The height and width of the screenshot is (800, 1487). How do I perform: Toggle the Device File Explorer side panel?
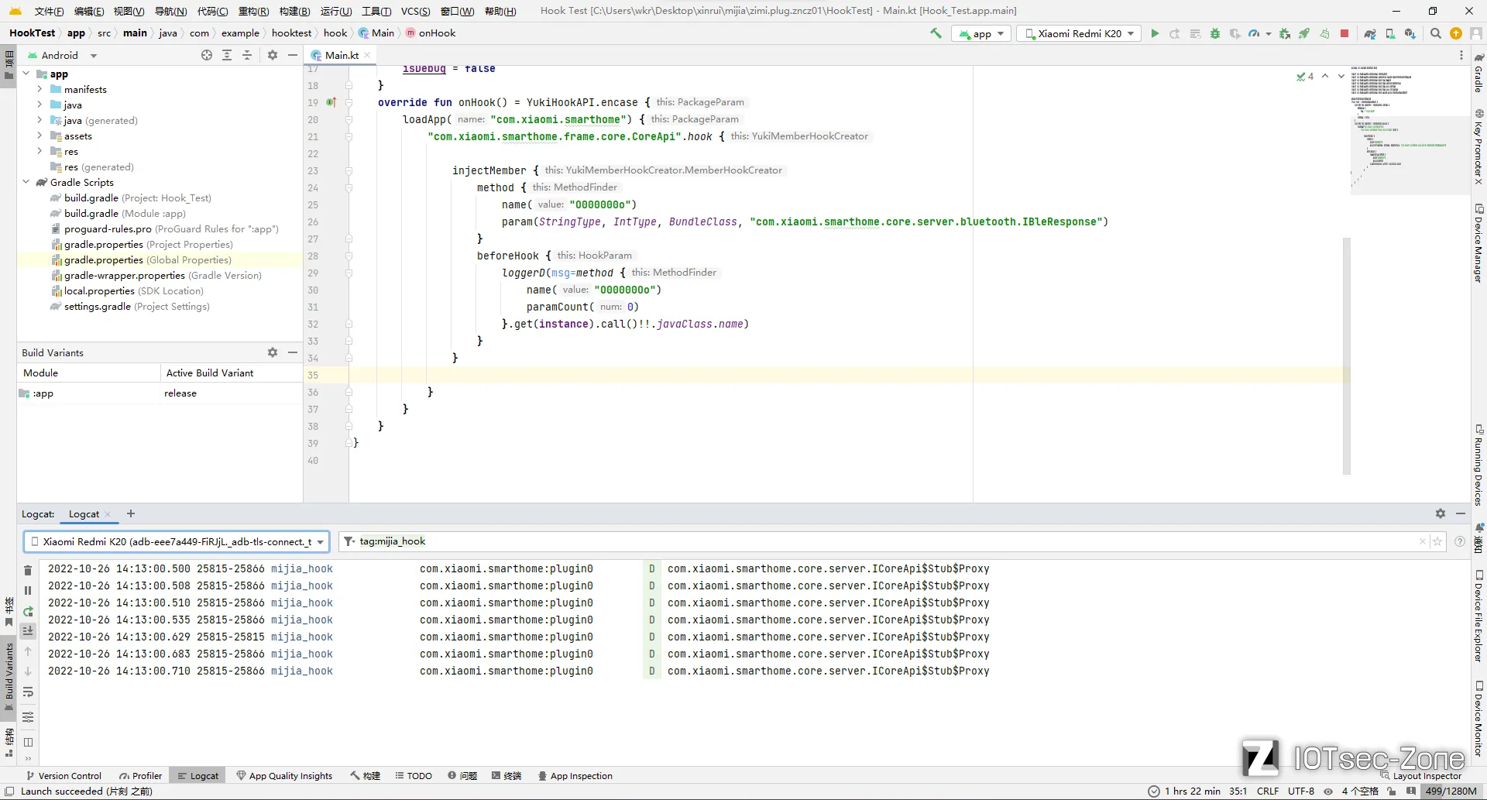click(1478, 616)
